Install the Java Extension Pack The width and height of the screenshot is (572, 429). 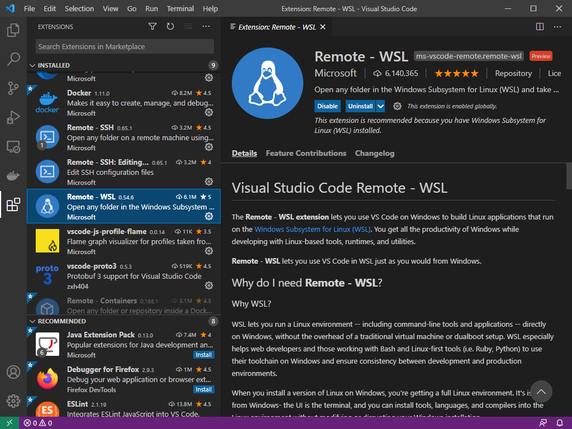click(x=203, y=355)
